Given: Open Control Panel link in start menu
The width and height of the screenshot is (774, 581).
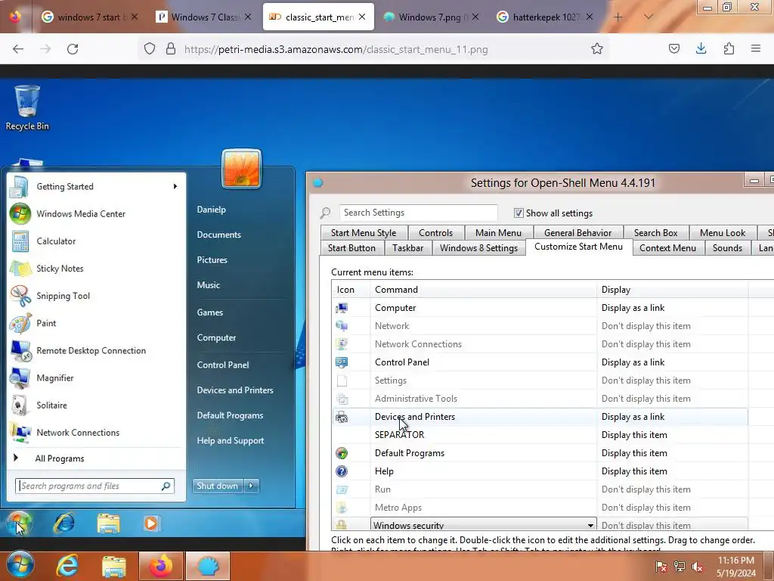Looking at the screenshot, I should [223, 365].
